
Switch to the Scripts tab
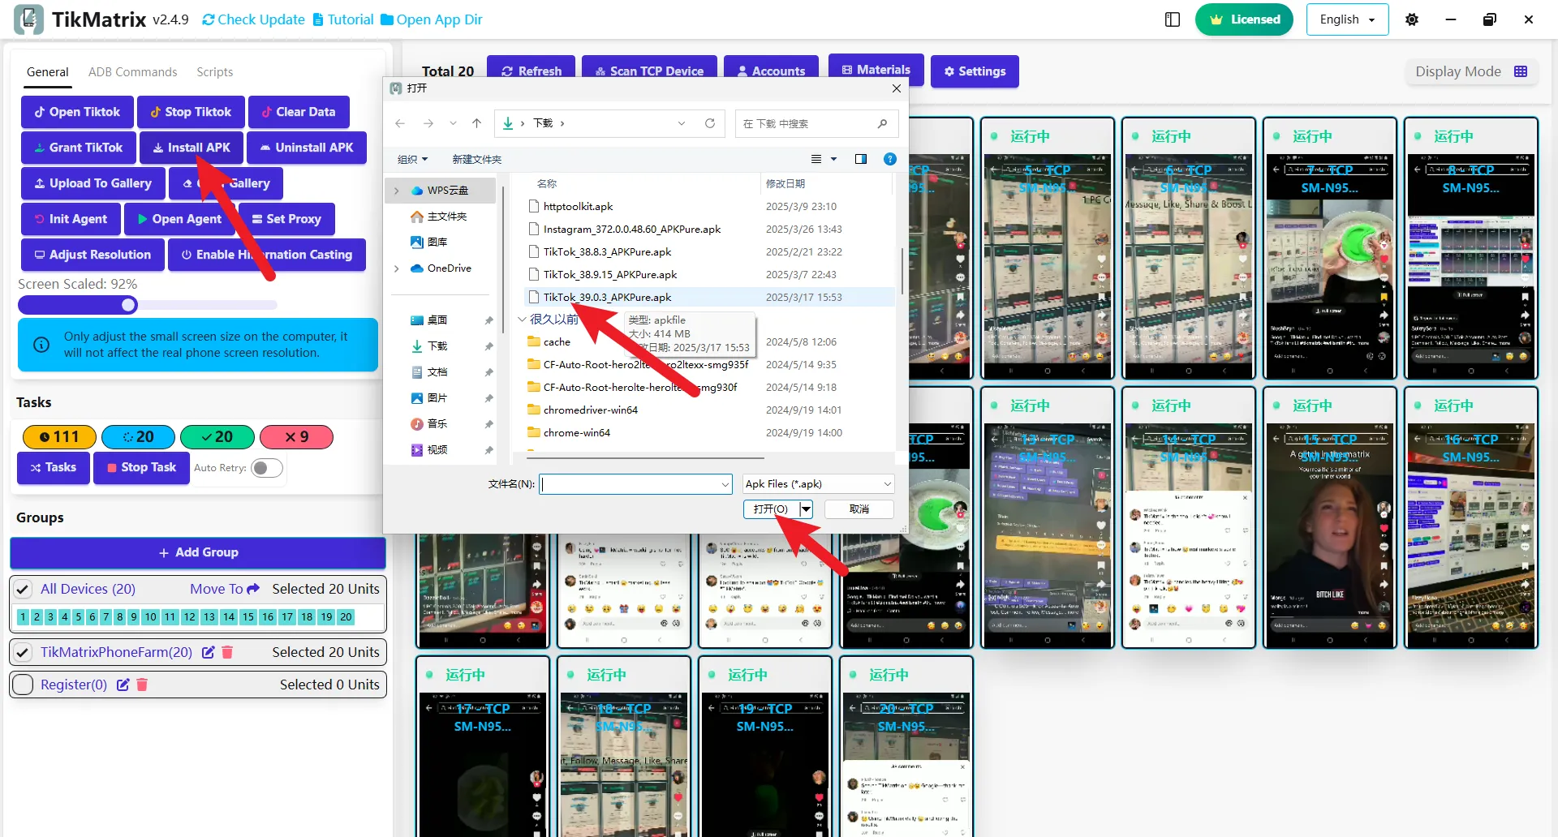pos(214,72)
